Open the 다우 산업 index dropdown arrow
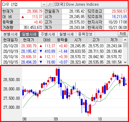This screenshot has width=129, height=122. click(44, 5)
